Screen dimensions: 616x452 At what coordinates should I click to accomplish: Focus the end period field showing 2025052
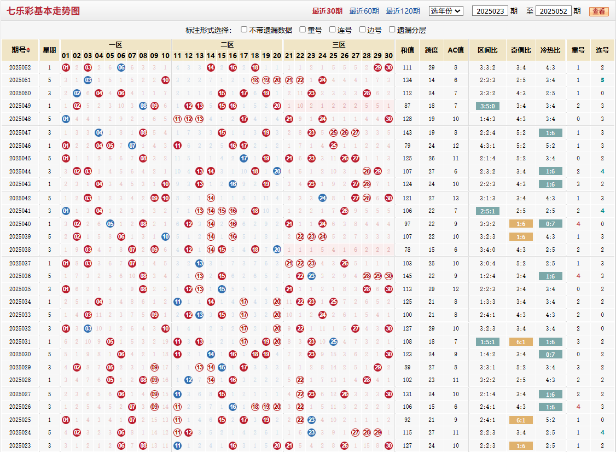[x=553, y=11]
